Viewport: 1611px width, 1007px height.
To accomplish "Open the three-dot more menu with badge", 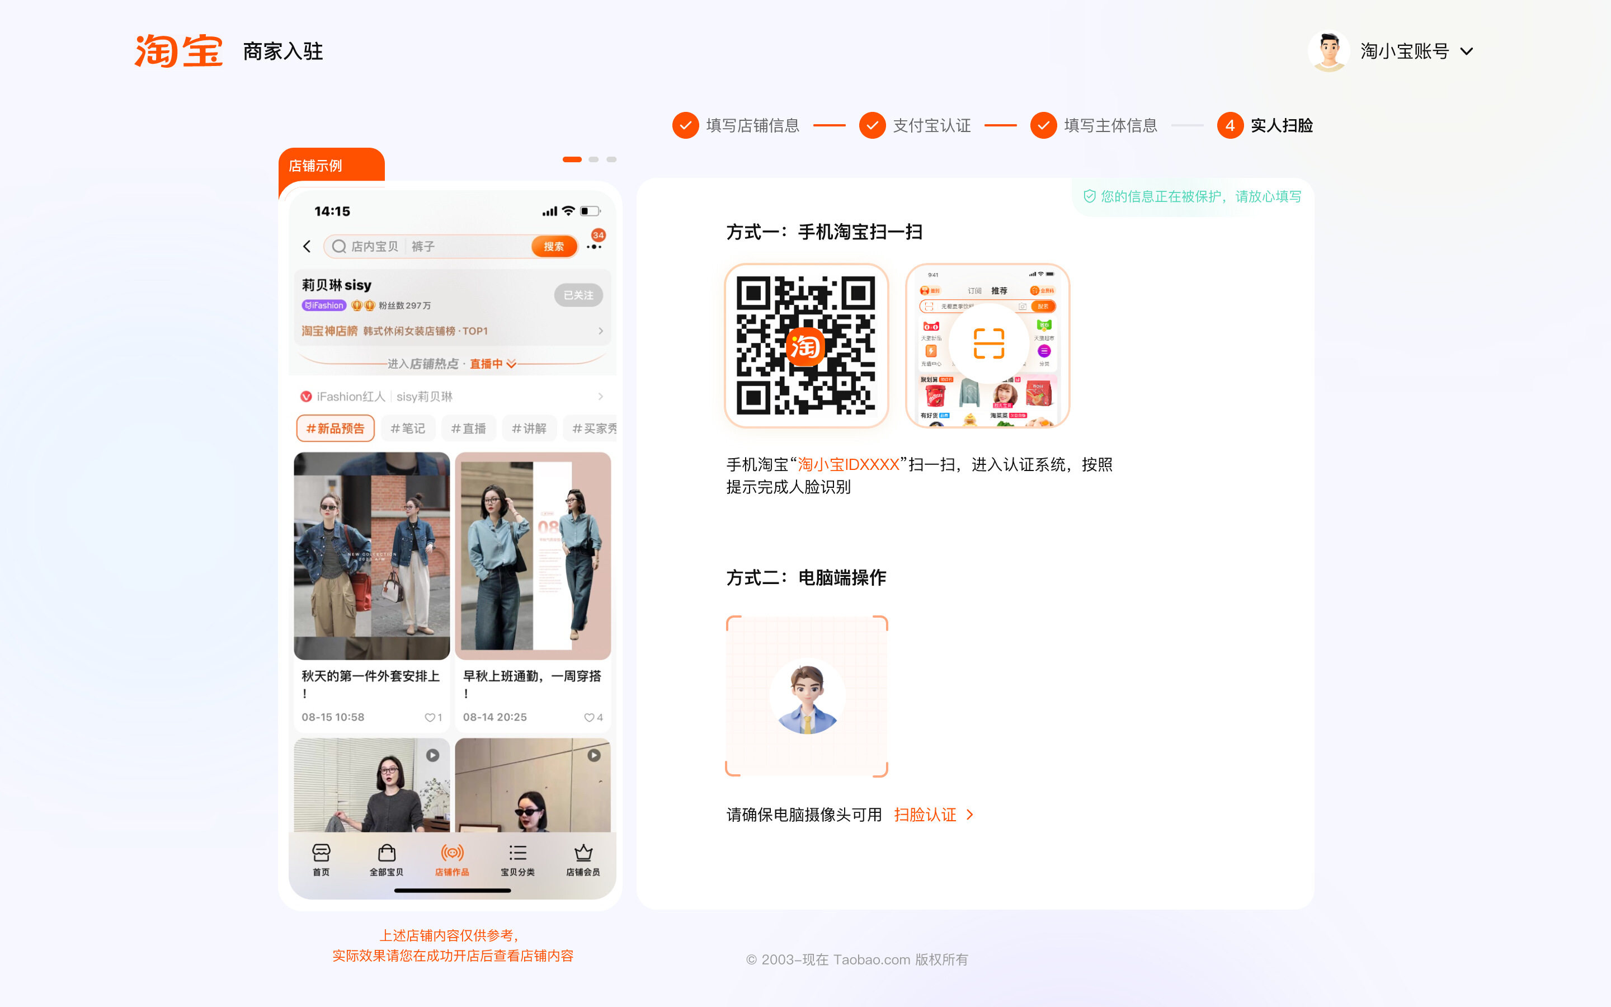I will point(594,246).
